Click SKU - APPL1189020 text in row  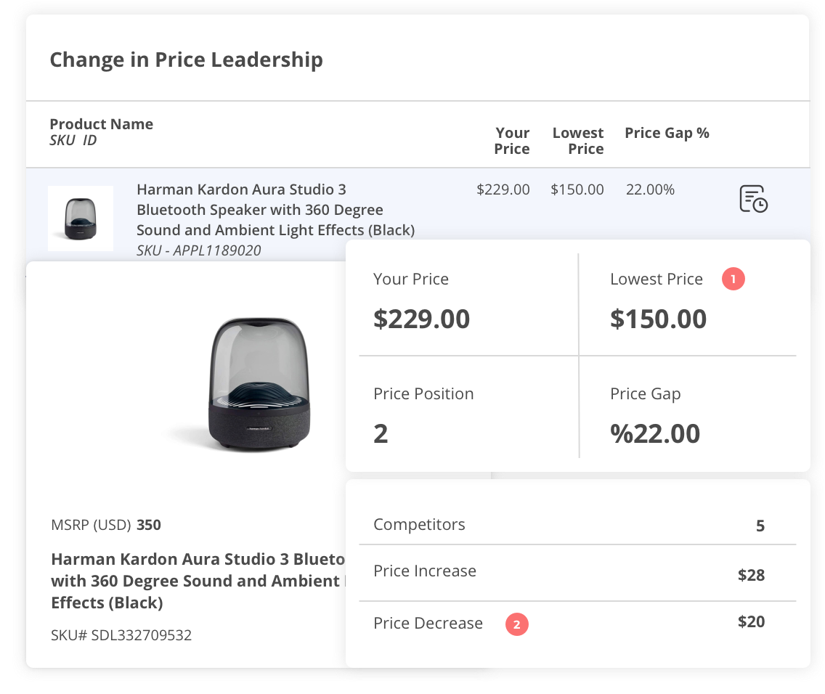point(198,250)
